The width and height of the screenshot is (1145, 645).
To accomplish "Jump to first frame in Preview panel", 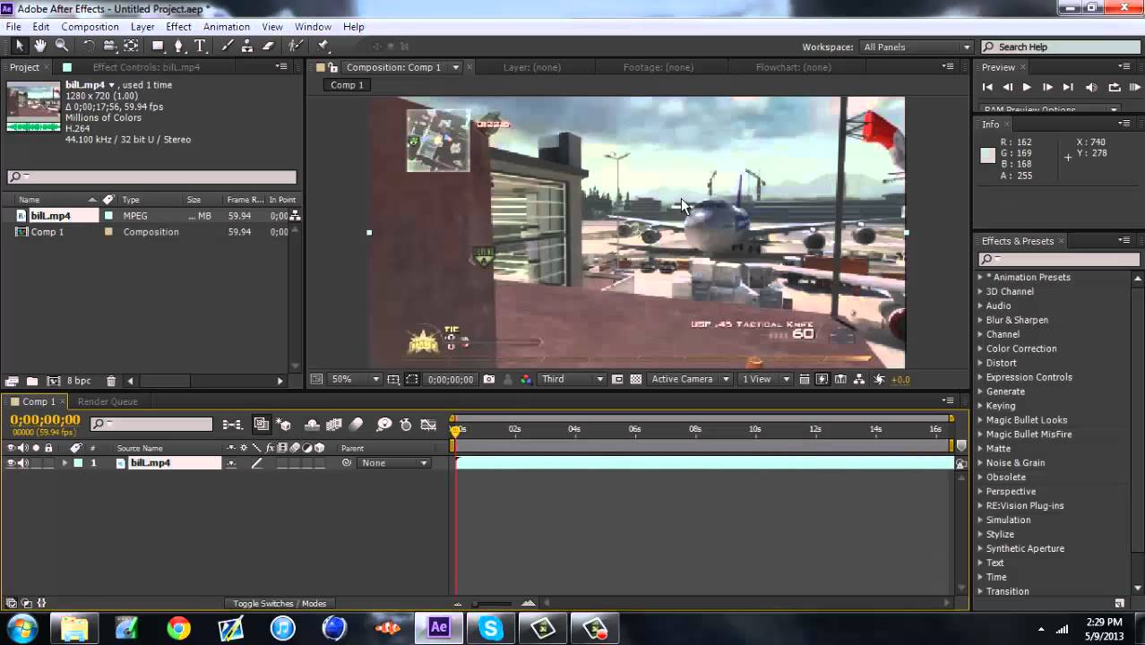I will [x=987, y=87].
